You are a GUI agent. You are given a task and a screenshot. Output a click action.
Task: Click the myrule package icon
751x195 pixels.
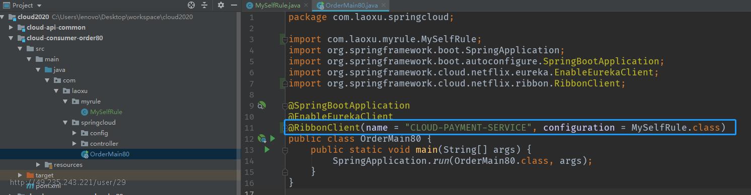tap(76, 102)
